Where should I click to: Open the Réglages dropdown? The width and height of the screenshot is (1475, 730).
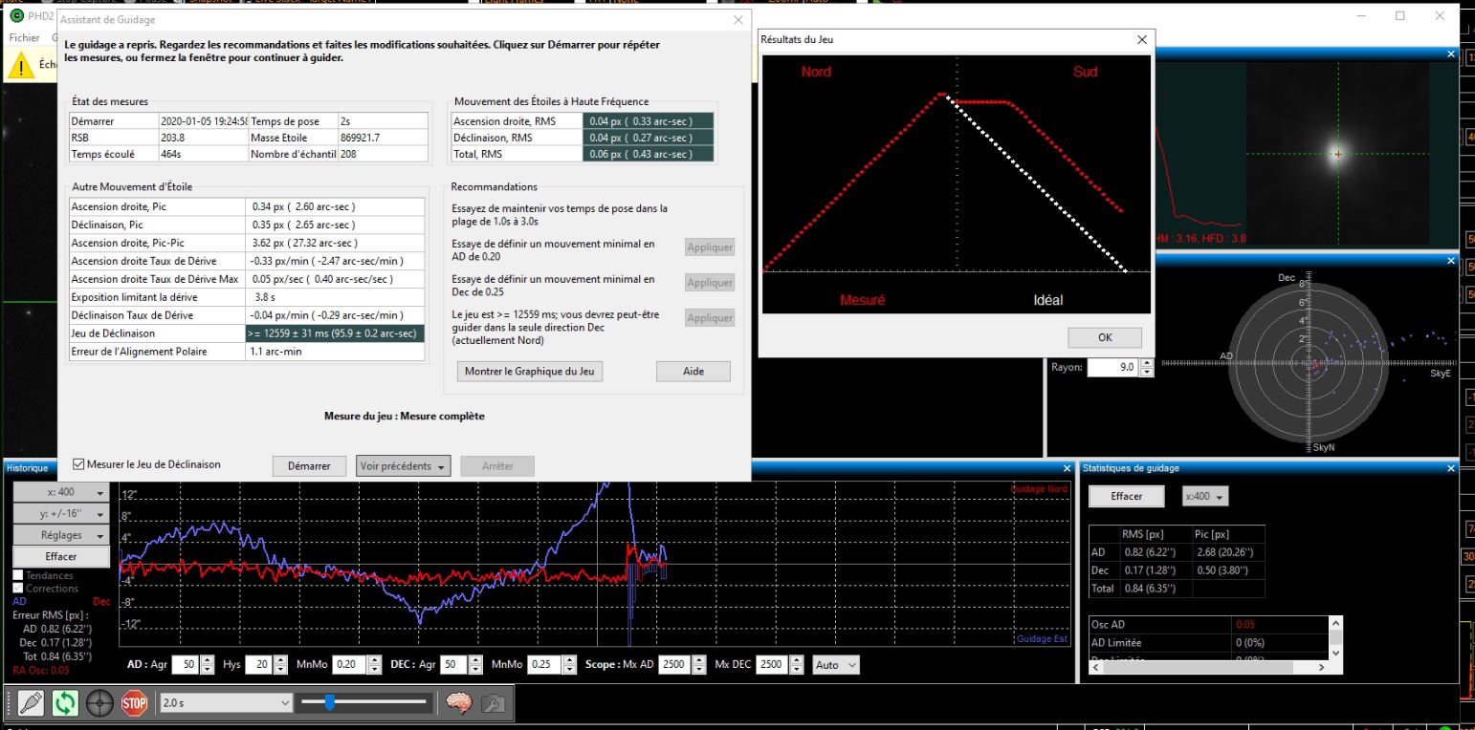click(x=61, y=535)
